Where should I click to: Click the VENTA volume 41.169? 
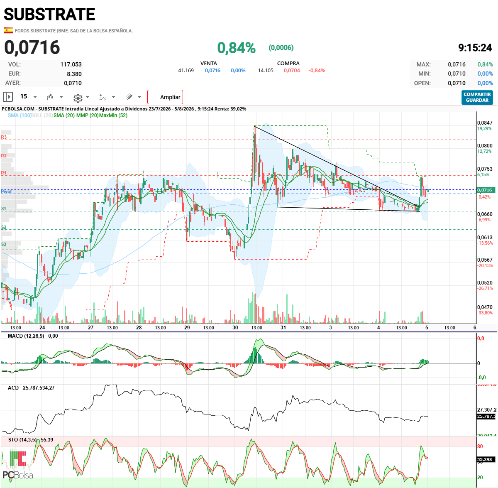point(186,71)
